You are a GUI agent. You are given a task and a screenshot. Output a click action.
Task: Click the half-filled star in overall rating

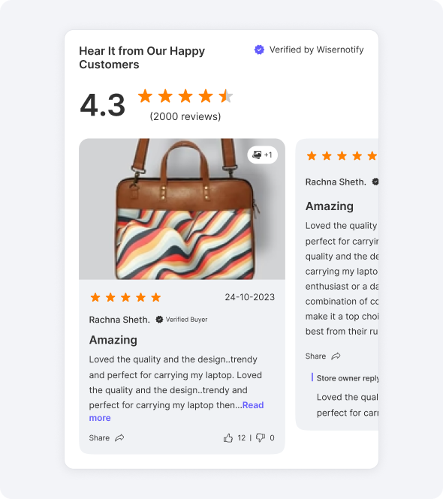(x=226, y=96)
